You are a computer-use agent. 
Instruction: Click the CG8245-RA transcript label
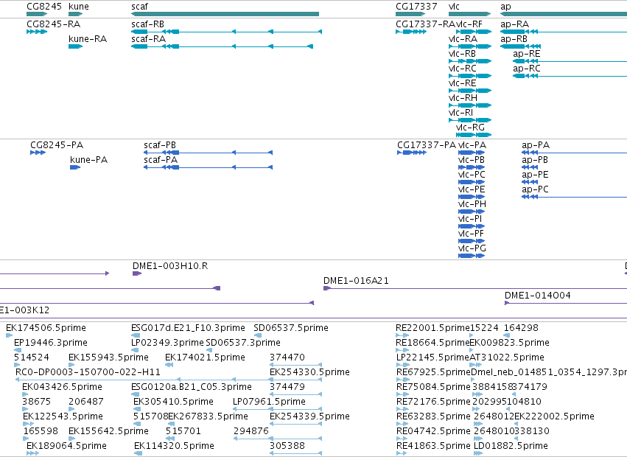coord(54,24)
